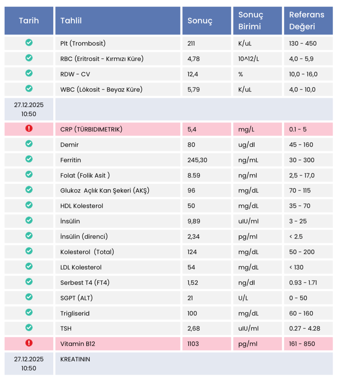
Task: Click the Tarih column header
Action: [29, 21]
